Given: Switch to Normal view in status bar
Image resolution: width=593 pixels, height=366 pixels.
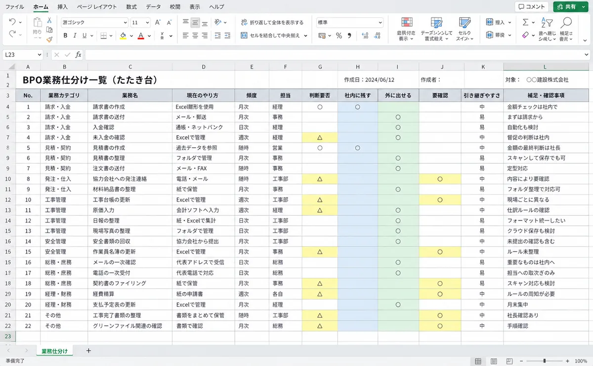Looking at the screenshot, I should click(478, 361).
